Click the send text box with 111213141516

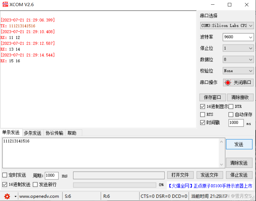pyautogui.click(x=111, y=153)
